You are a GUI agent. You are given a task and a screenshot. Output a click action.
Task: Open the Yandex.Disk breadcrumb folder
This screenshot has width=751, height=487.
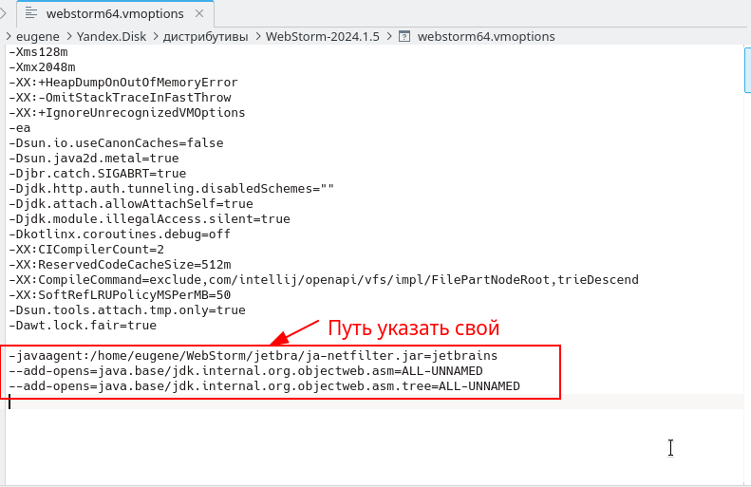tap(111, 37)
